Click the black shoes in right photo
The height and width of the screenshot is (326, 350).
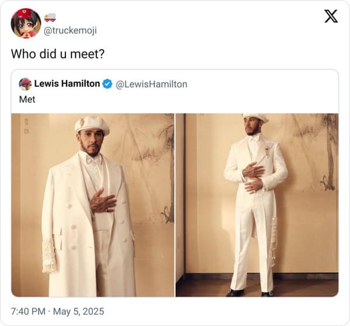(249, 293)
